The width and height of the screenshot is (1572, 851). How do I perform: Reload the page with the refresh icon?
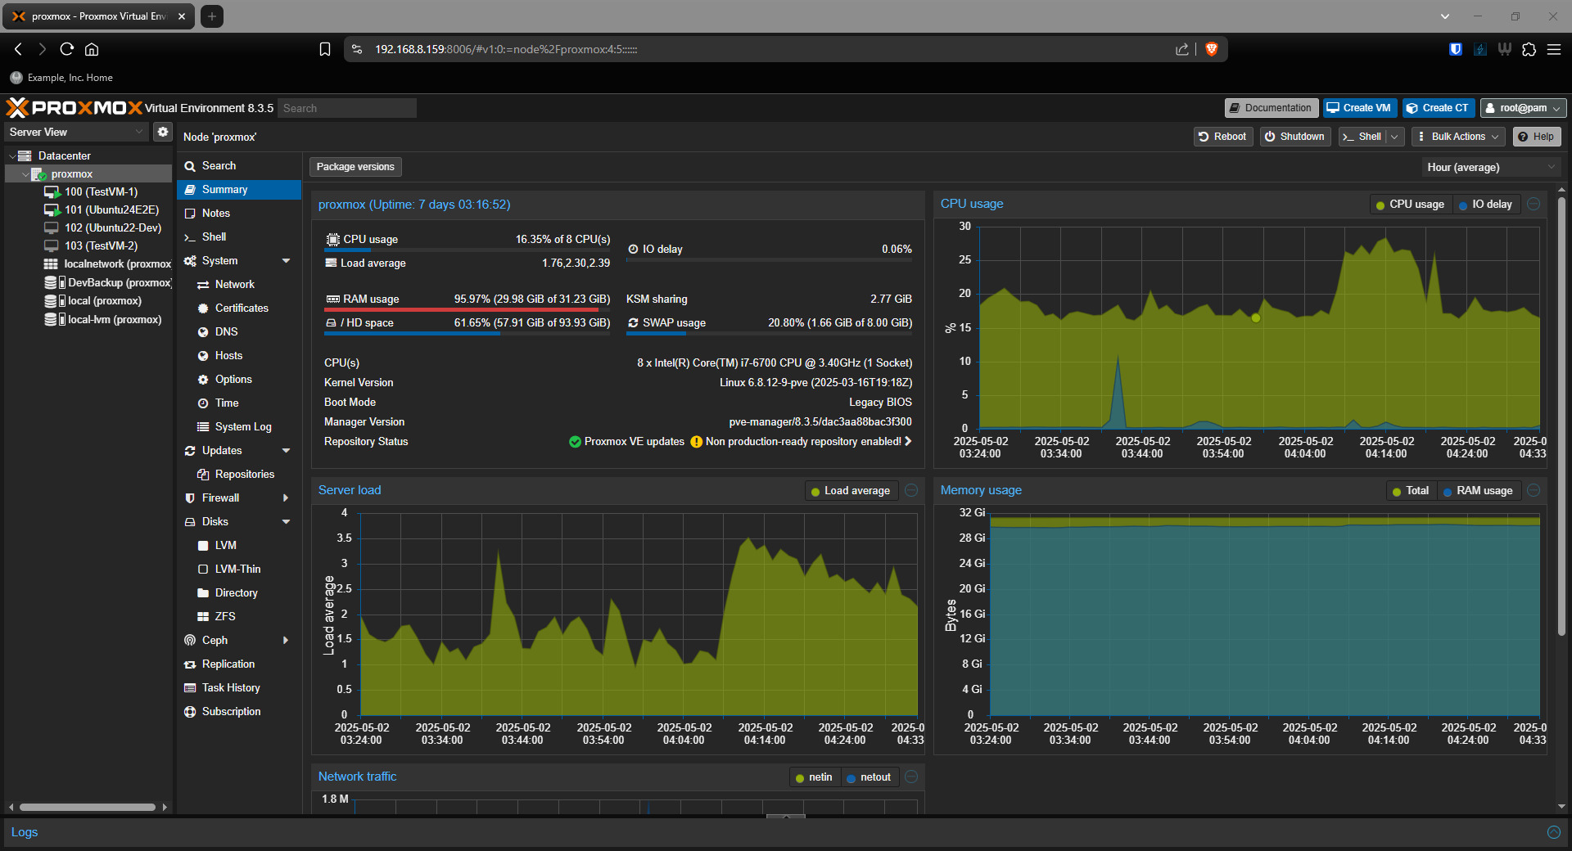(67, 49)
